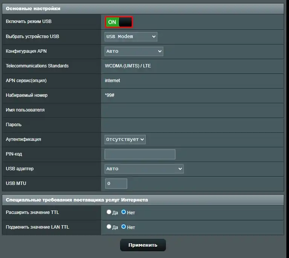Click the 'internet' APN service value
The height and width of the screenshot is (258, 289).
tap(113, 81)
